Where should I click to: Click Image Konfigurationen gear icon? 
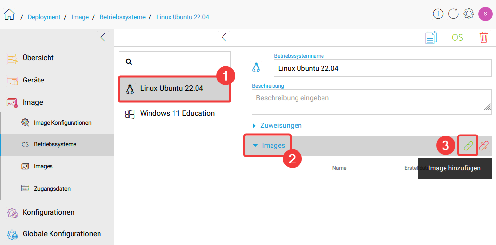(25, 123)
